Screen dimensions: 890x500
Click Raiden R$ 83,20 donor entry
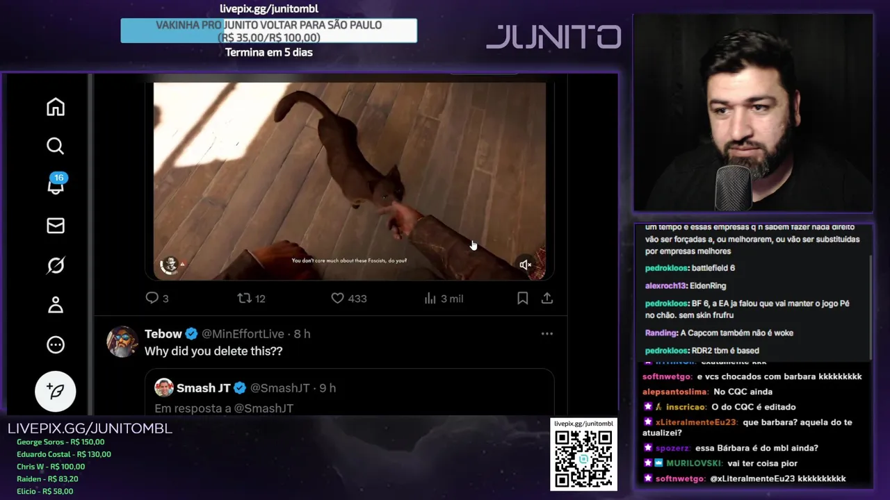click(47, 479)
